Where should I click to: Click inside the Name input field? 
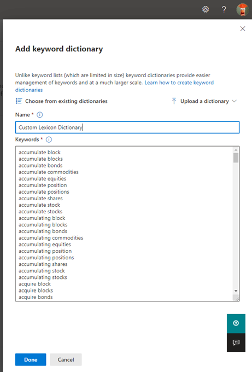127,127
